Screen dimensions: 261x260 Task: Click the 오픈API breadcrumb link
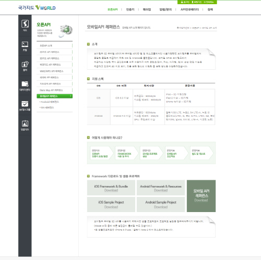(x=196, y=28)
